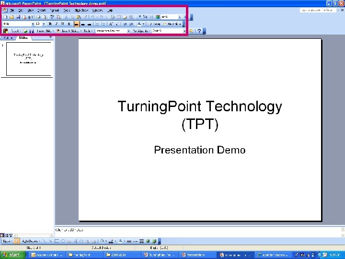Show or hide the grid

[151, 17]
